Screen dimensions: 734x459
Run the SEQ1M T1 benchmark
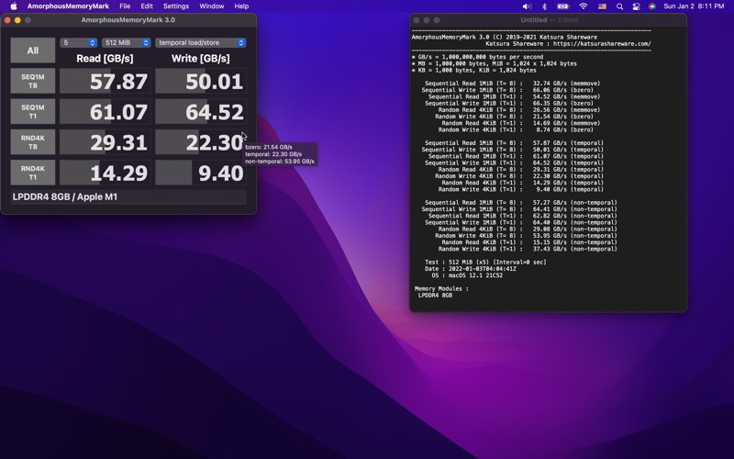(33, 111)
